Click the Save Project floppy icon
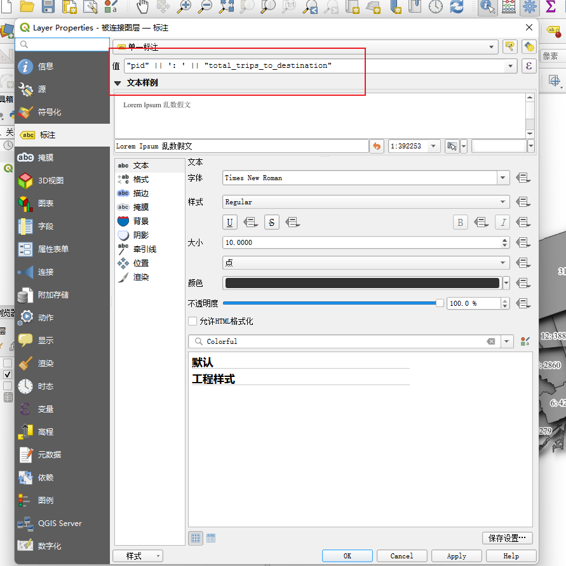The height and width of the screenshot is (566, 566). point(48,6)
